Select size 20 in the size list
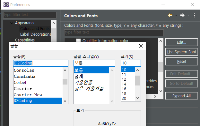 128,98
